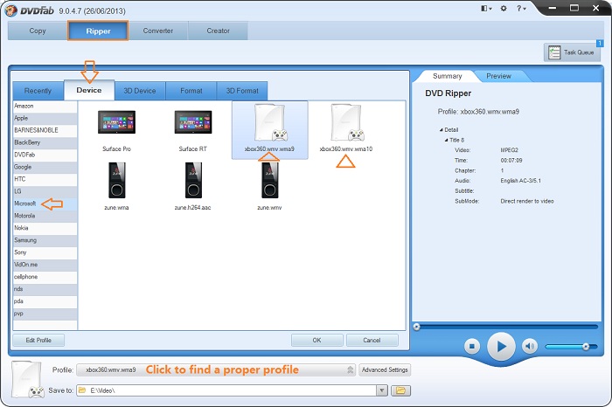Open the Save to path dropdown
The width and height of the screenshot is (612, 407).
tap(382, 390)
